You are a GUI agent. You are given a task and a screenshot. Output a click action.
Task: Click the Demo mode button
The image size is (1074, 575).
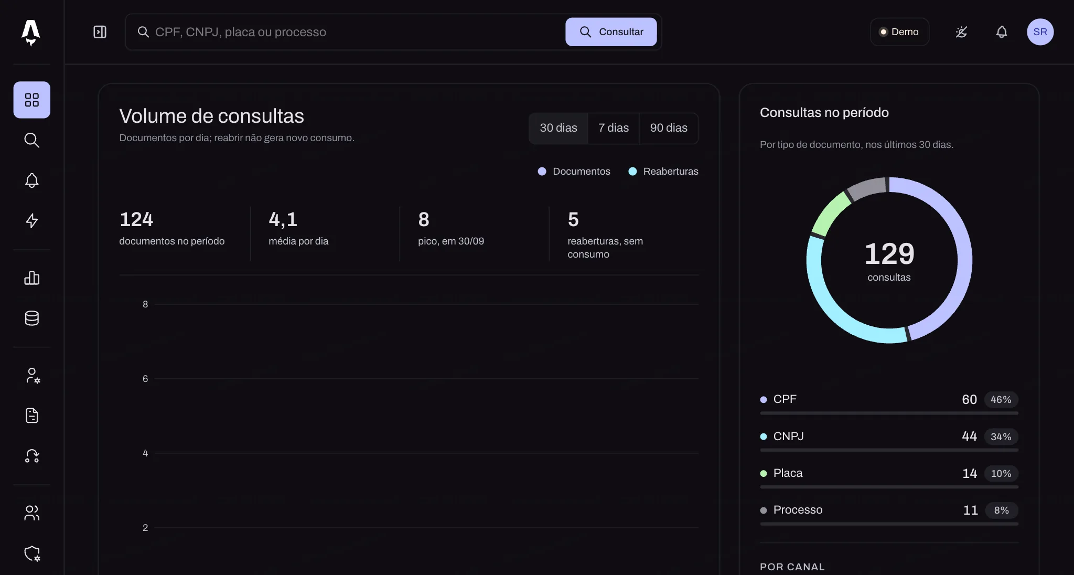click(x=899, y=32)
